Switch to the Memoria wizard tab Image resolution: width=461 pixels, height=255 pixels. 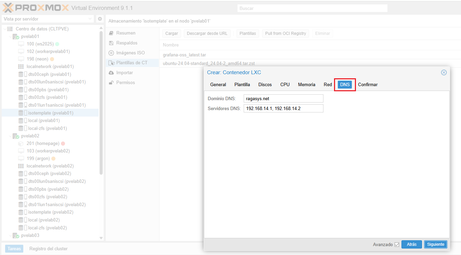pos(307,84)
